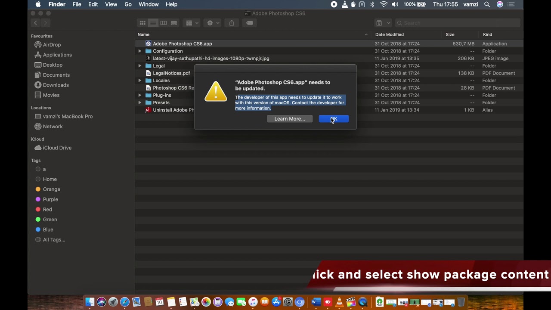551x310 pixels.
Task: Click the OK button in the dialog
Action: pos(334,119)
